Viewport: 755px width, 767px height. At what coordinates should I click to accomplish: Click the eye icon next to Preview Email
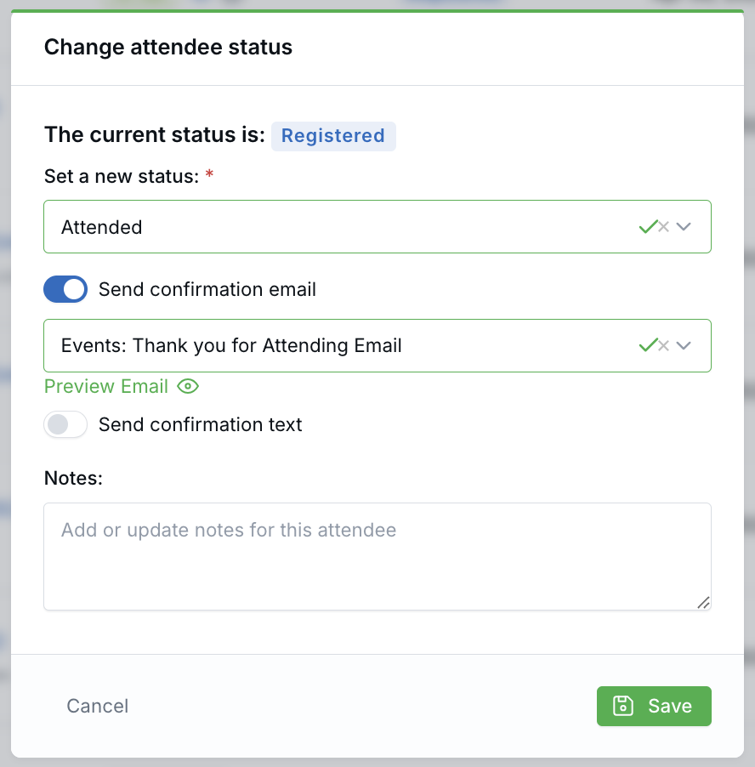[x=187, y=387]
